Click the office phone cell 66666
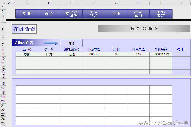This screenshot has width=191, height=127. tap(94, 54)
